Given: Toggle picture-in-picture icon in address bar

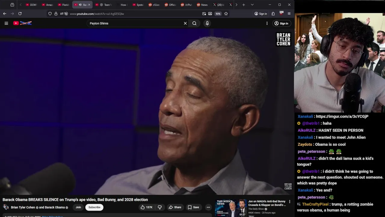Looking at the screenshot, I should [204, 14].
